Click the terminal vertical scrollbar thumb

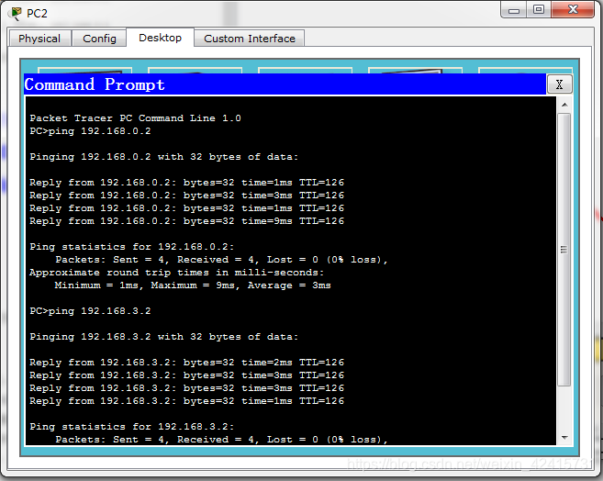pos(564,249)
